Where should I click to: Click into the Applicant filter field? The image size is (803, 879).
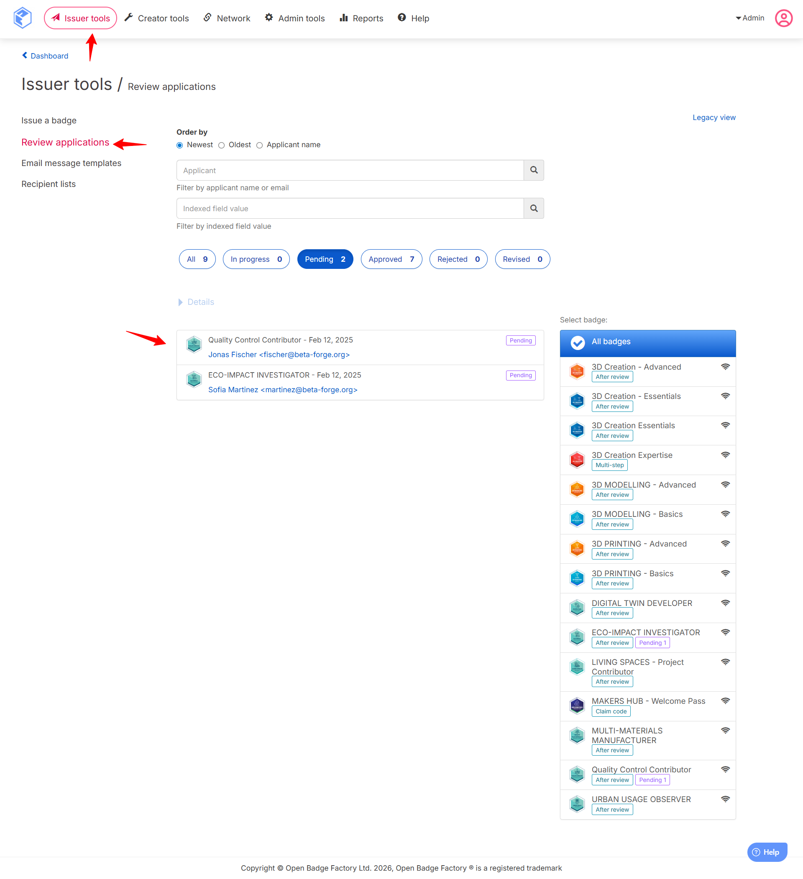[x=350, y=170]
